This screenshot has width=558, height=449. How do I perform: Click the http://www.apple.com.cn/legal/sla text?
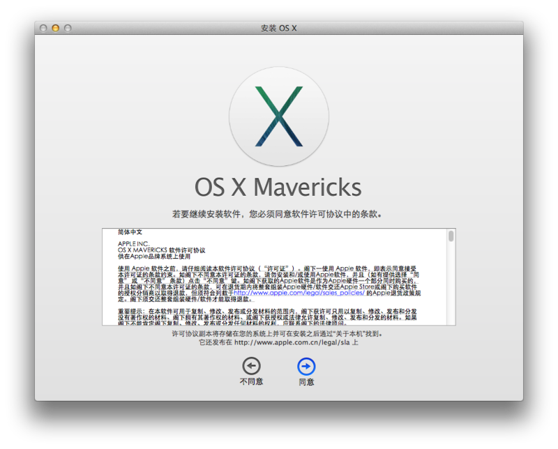pyautogui.click(x=292, y=342)
